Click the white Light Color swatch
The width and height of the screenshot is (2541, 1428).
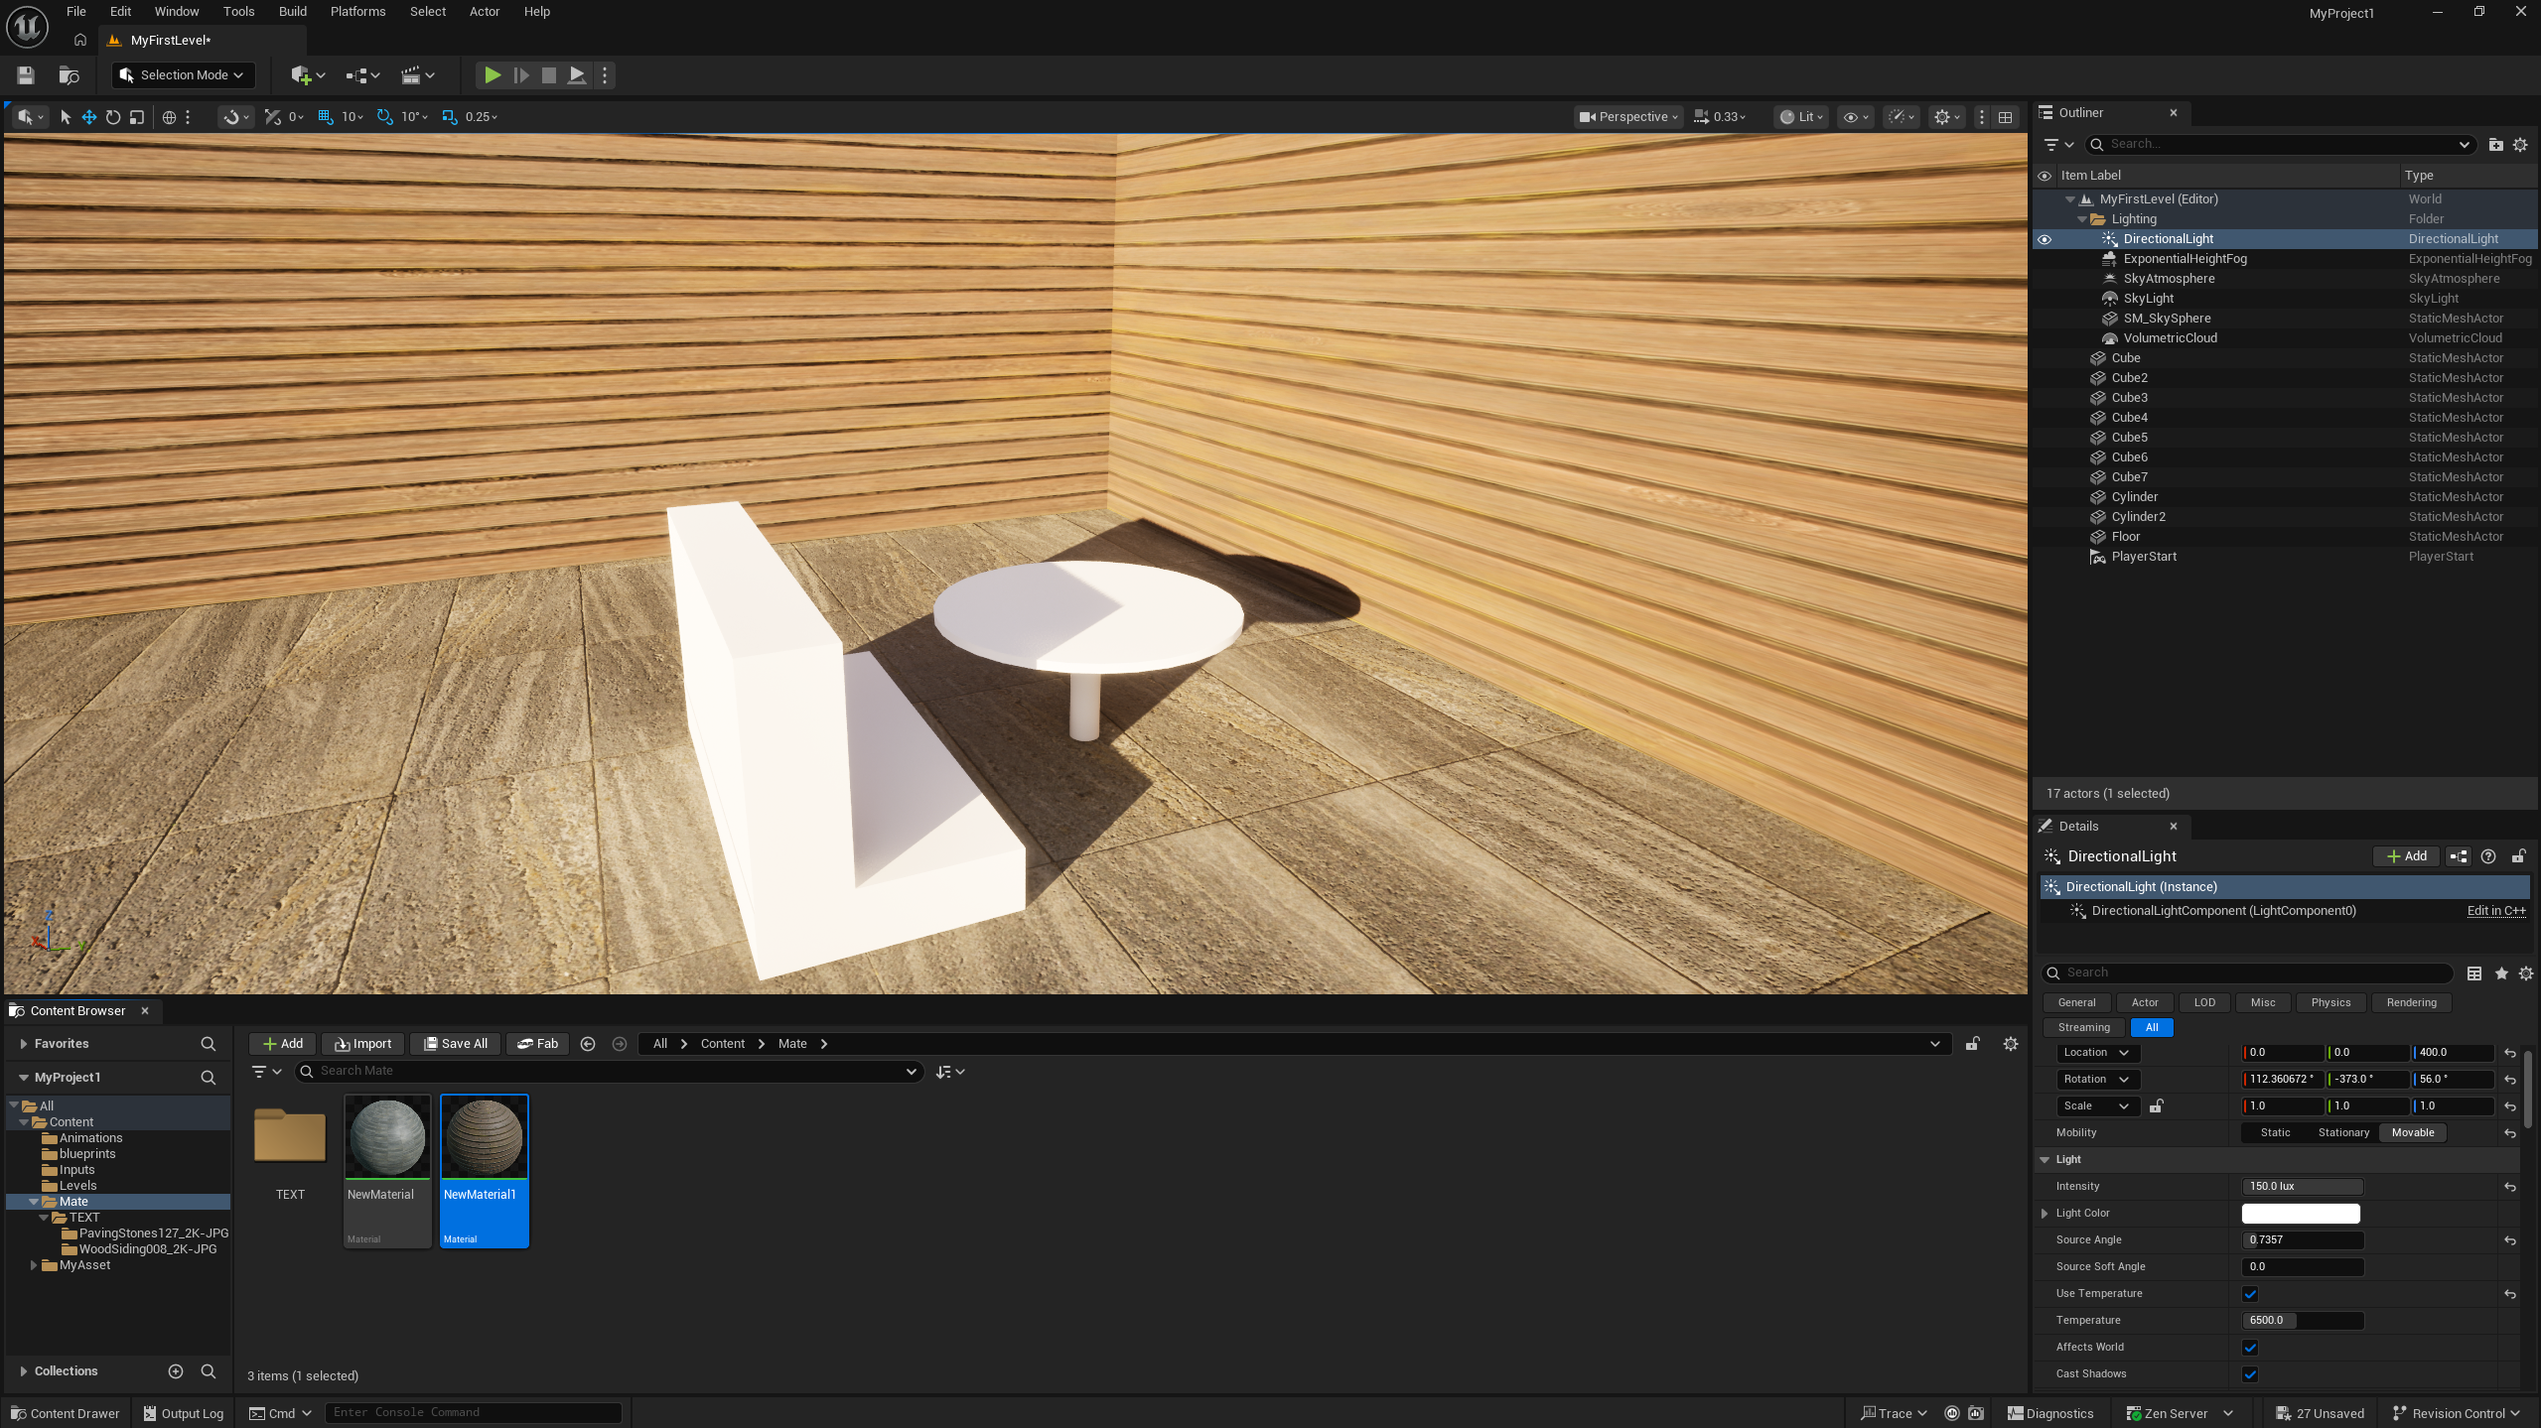click(2300, 1214)
